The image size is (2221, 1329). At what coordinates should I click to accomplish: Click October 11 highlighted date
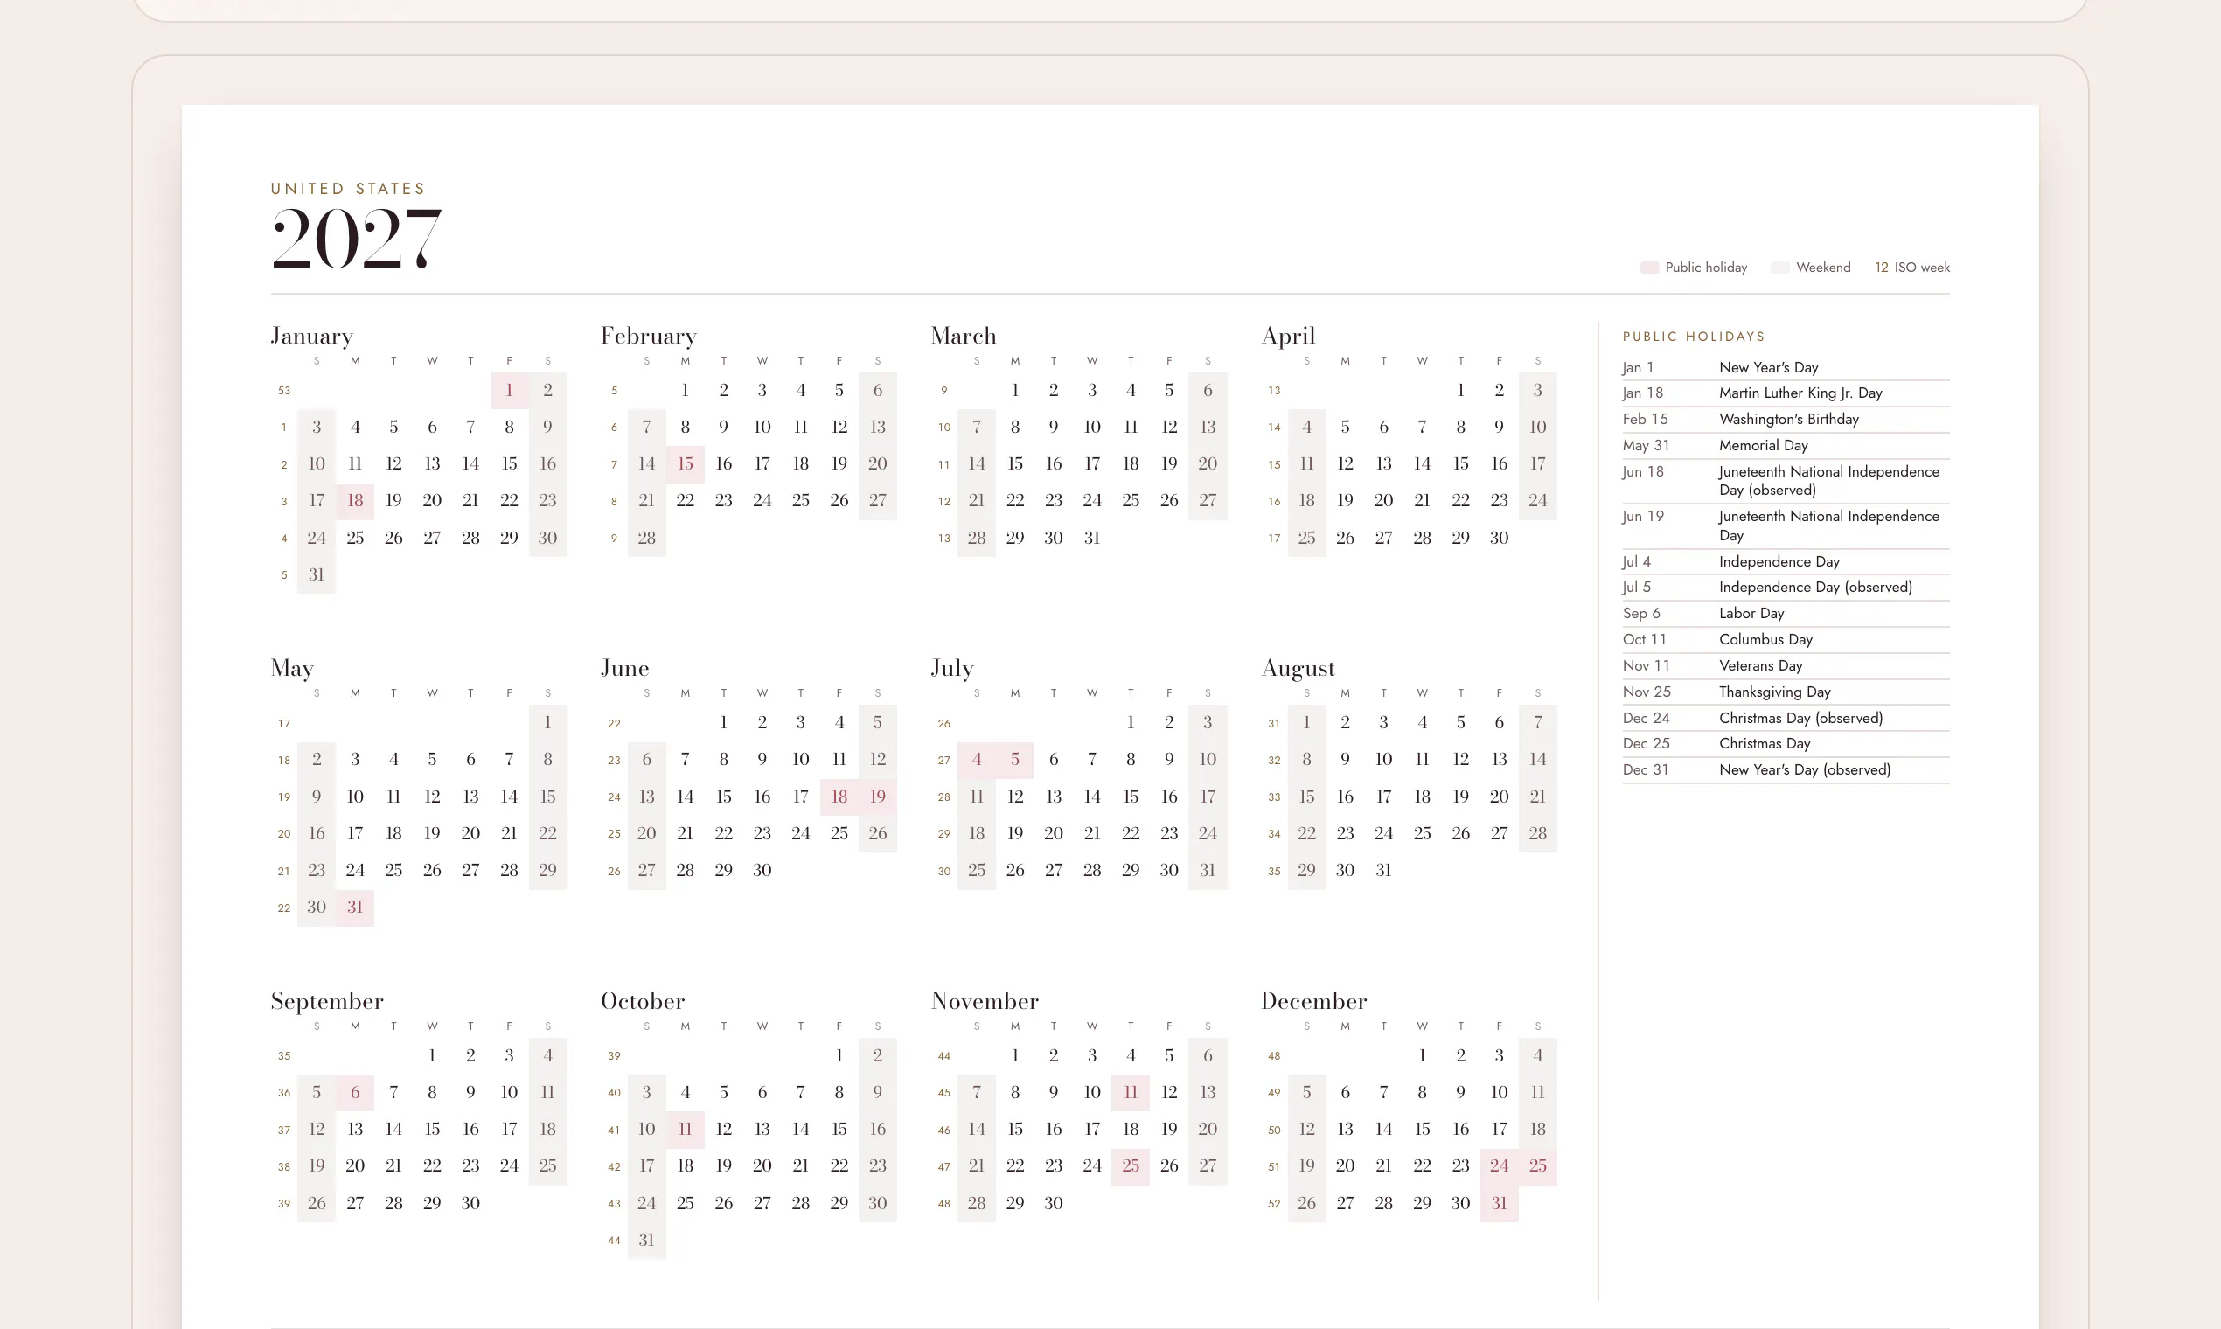point(686,1129)
